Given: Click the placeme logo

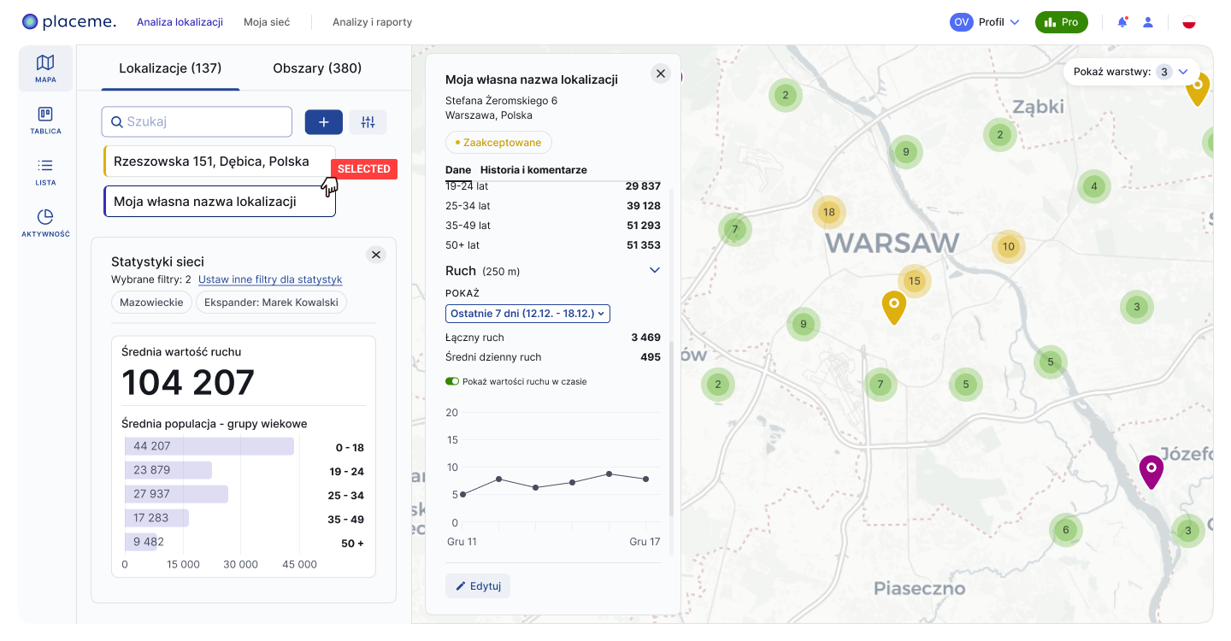Looking at the screenshot, I should click(69, 21).
